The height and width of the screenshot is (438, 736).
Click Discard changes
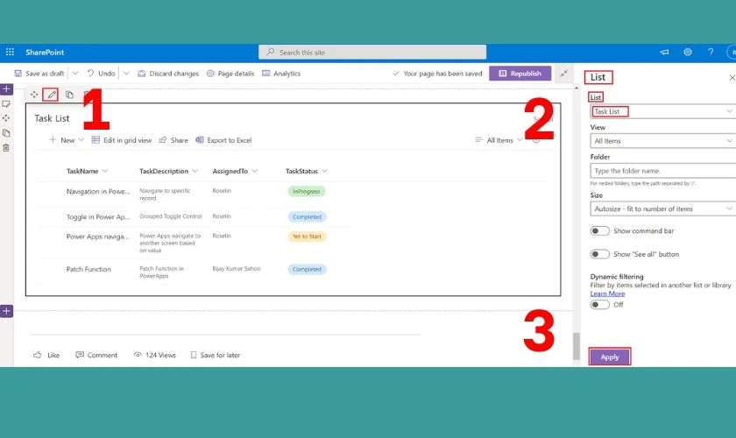coord(168,74)
